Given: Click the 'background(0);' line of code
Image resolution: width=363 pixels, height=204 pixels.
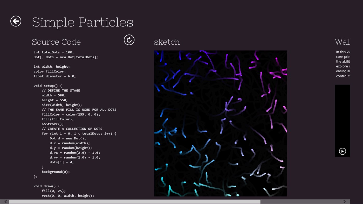Looking at the screenshot, I should coord(56,172).
